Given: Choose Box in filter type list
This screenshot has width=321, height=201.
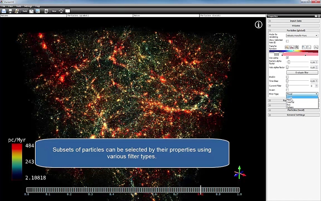Looking at the screenshot, I should pyautogui.click(x=302, y=105).
